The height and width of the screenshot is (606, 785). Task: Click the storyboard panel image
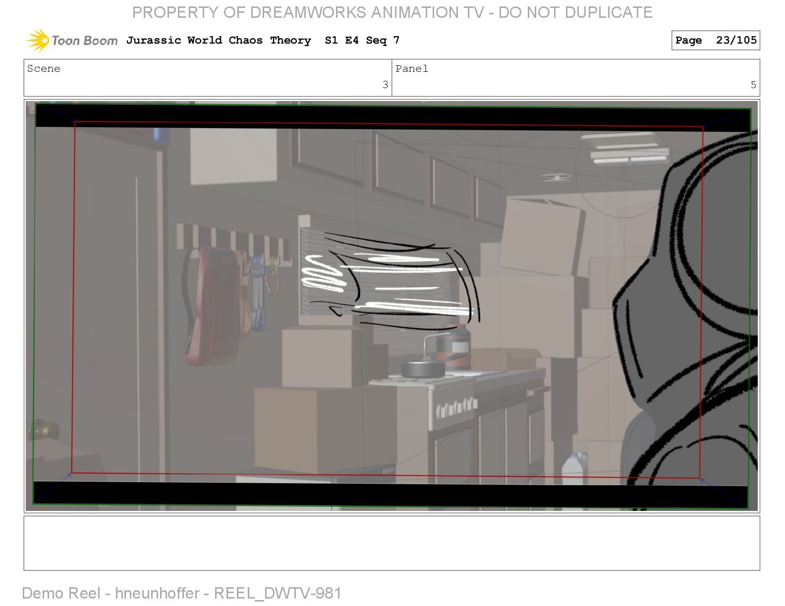(392, 306)
